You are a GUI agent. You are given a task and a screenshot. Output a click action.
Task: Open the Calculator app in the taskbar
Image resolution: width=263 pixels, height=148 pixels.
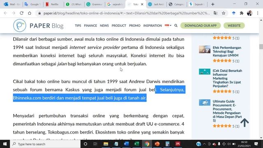[x=167, y=144]
